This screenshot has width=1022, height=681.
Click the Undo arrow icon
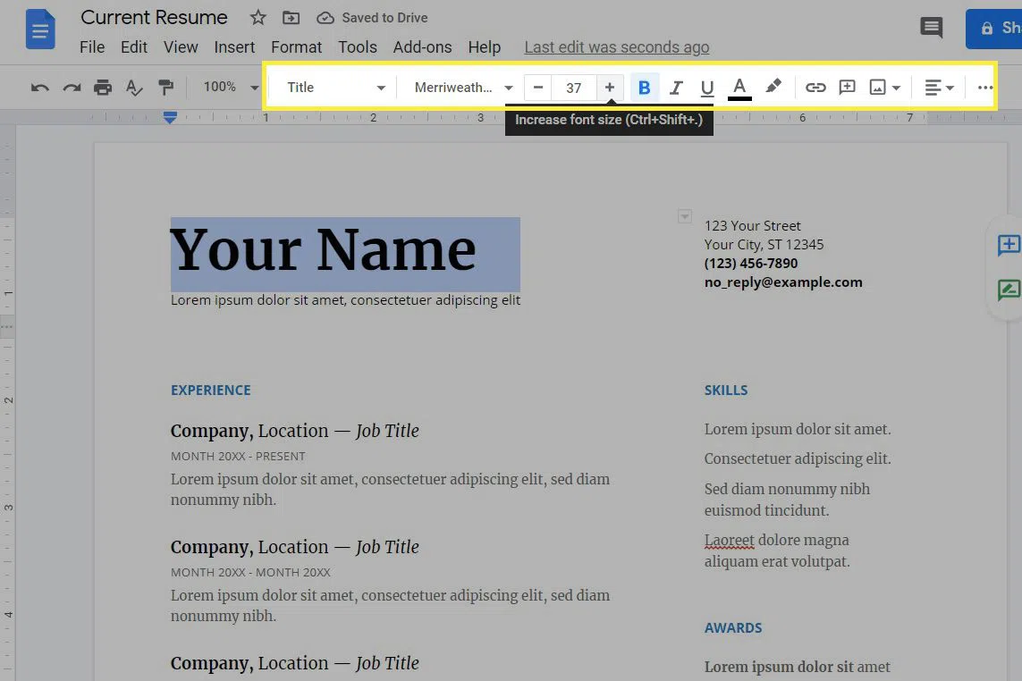[40, 88]
